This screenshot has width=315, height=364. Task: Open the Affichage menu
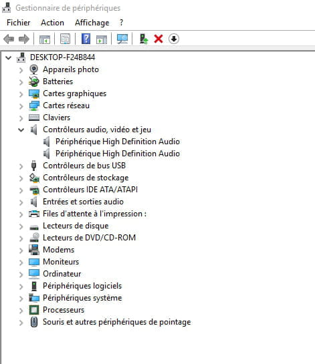(92, 23)
